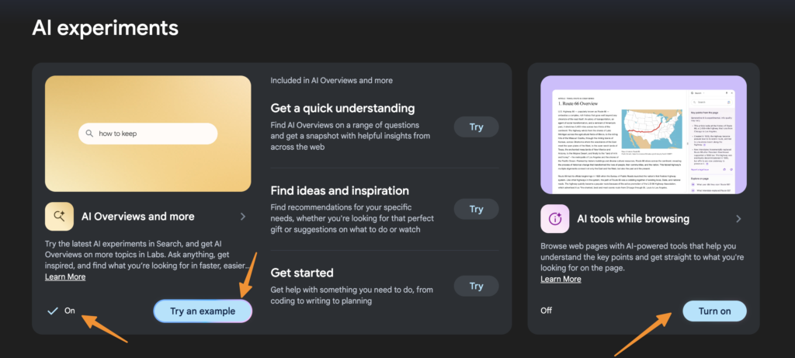795x358 pixels.
Task: Select the AI Overviews and more title
Action: (x=137, y=217)
